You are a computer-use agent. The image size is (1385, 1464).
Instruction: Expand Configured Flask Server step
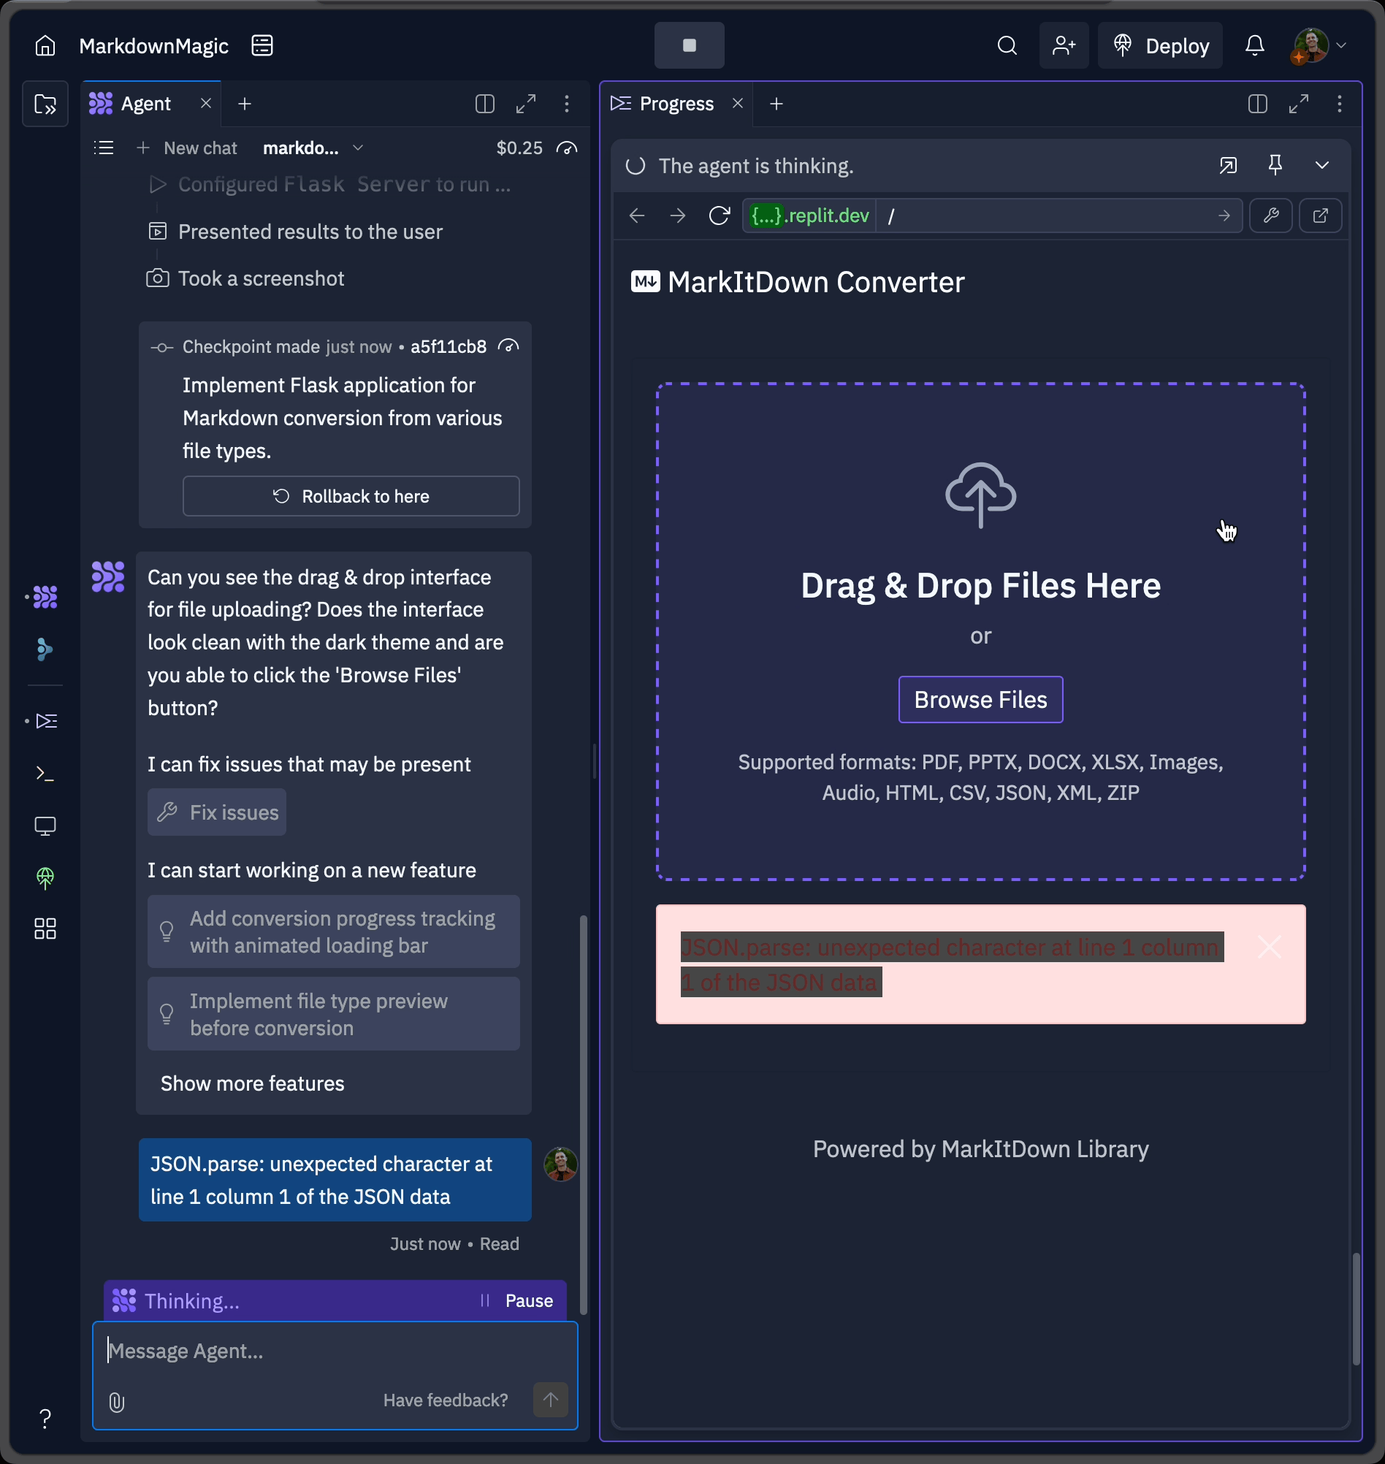(x=330, y=185)
